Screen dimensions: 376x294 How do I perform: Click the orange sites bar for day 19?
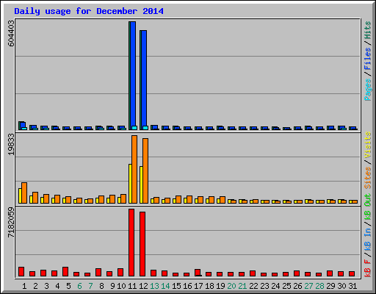[223, 200]
